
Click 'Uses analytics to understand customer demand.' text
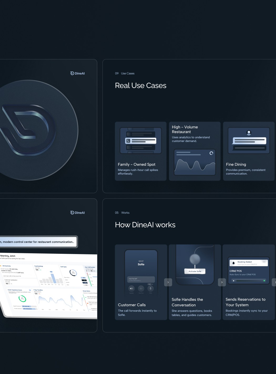pyautogui.click(x=191, y=139)
